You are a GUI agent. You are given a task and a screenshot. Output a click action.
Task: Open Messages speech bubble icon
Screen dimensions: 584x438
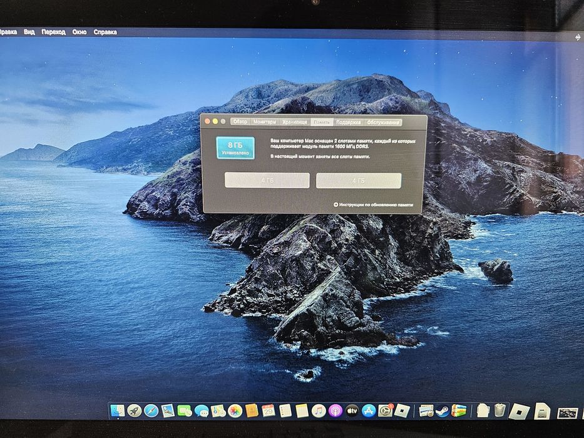[202, 411]
